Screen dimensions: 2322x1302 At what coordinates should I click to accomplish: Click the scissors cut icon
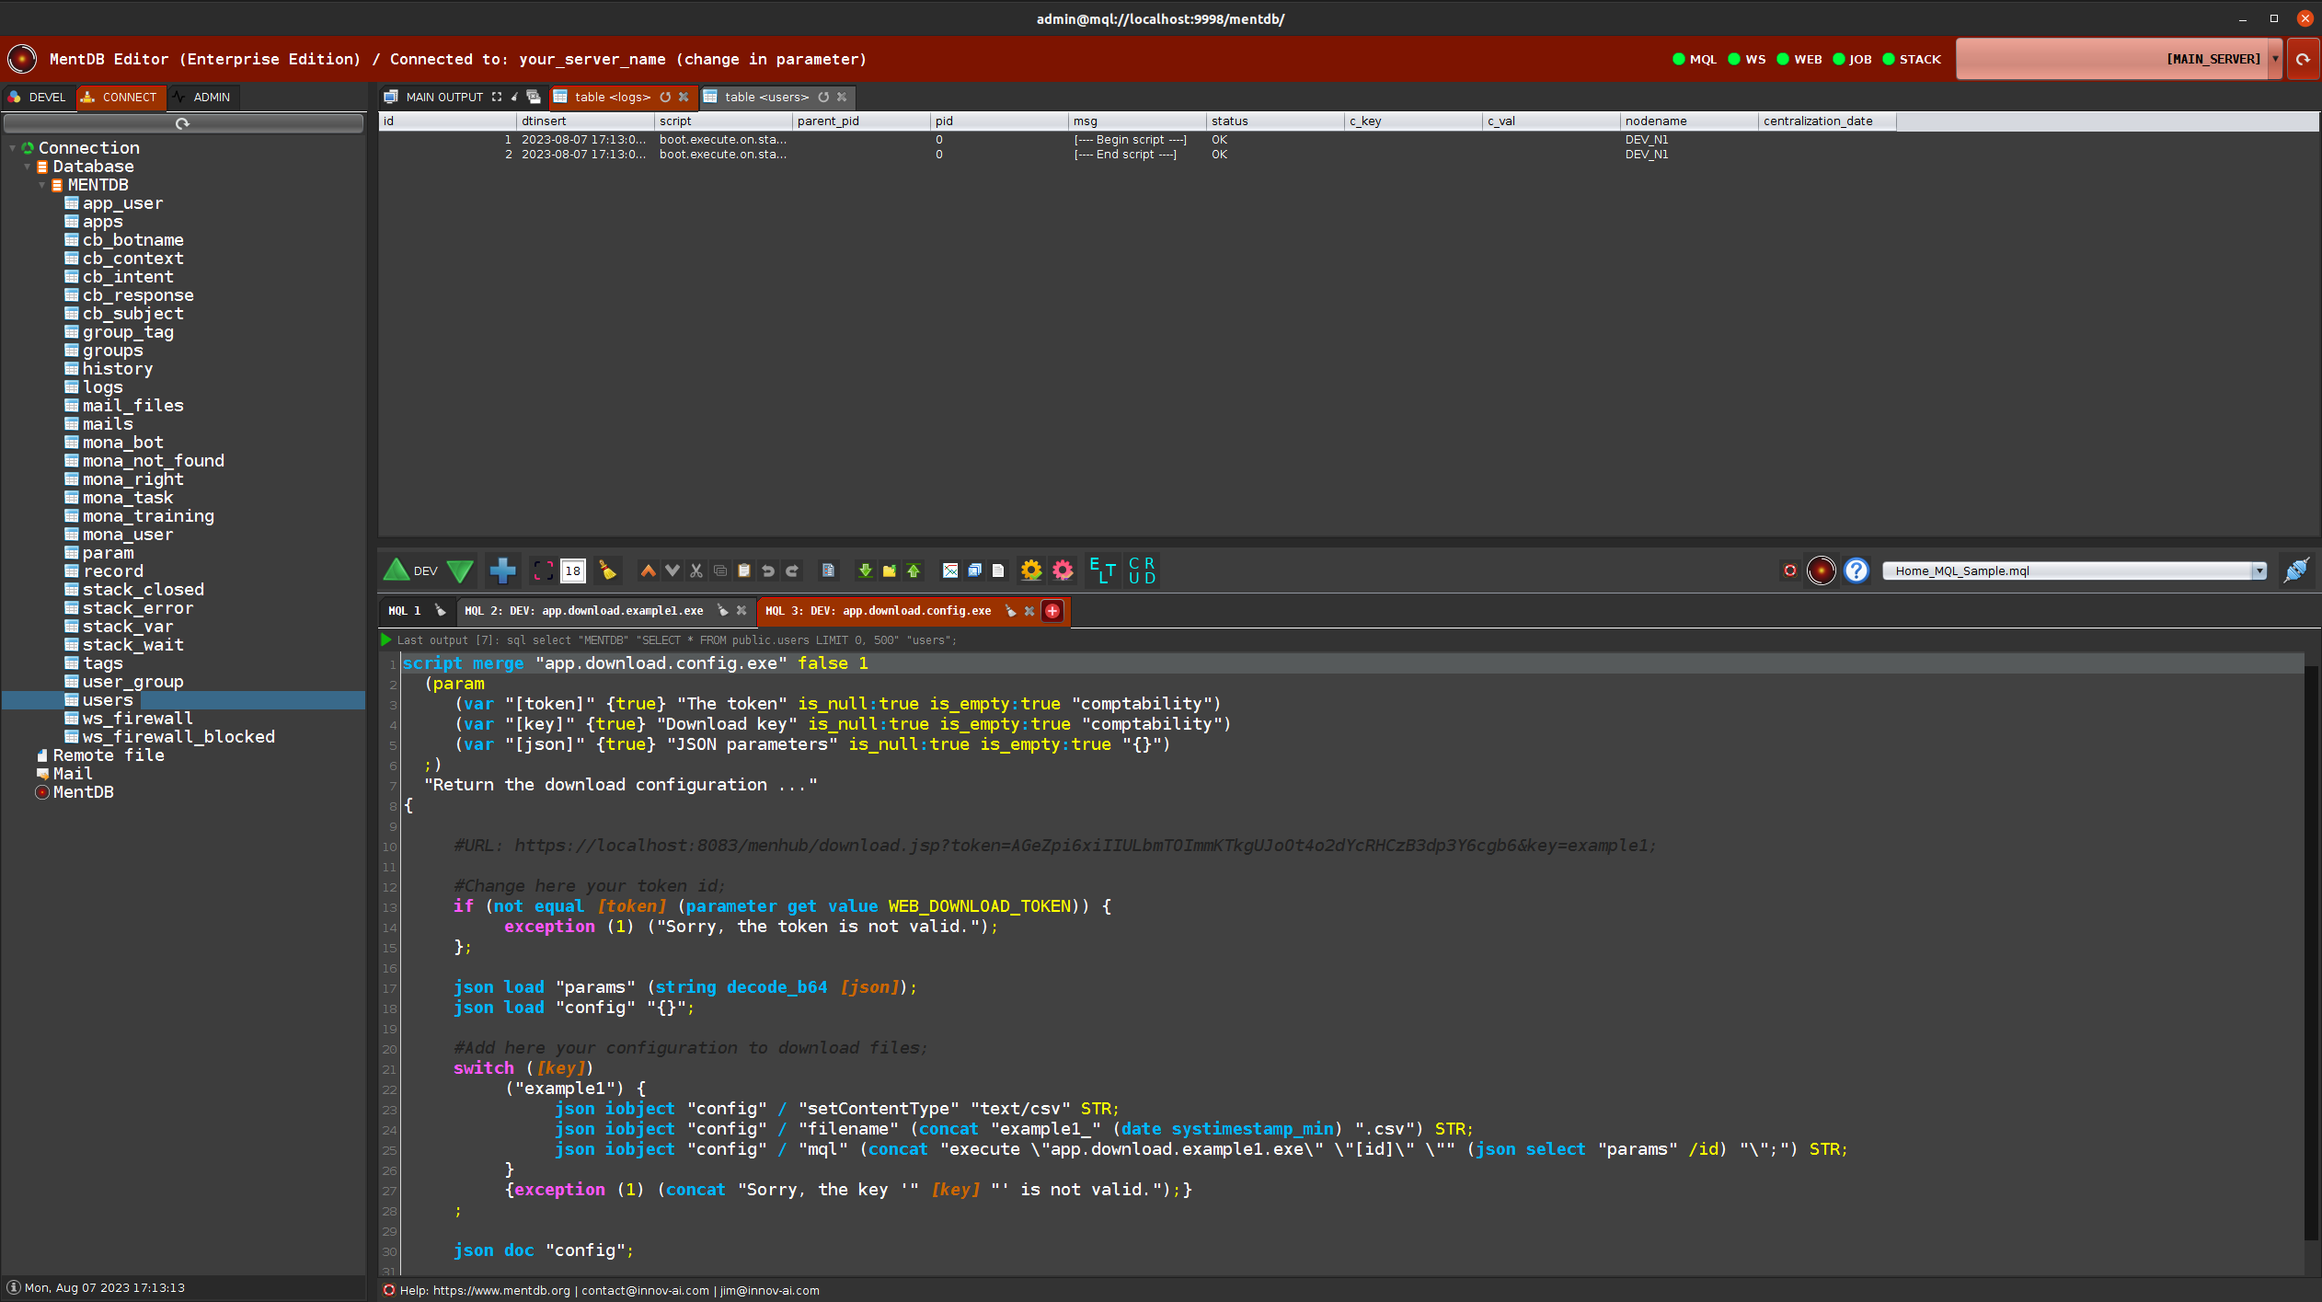(x=696, y=570)
